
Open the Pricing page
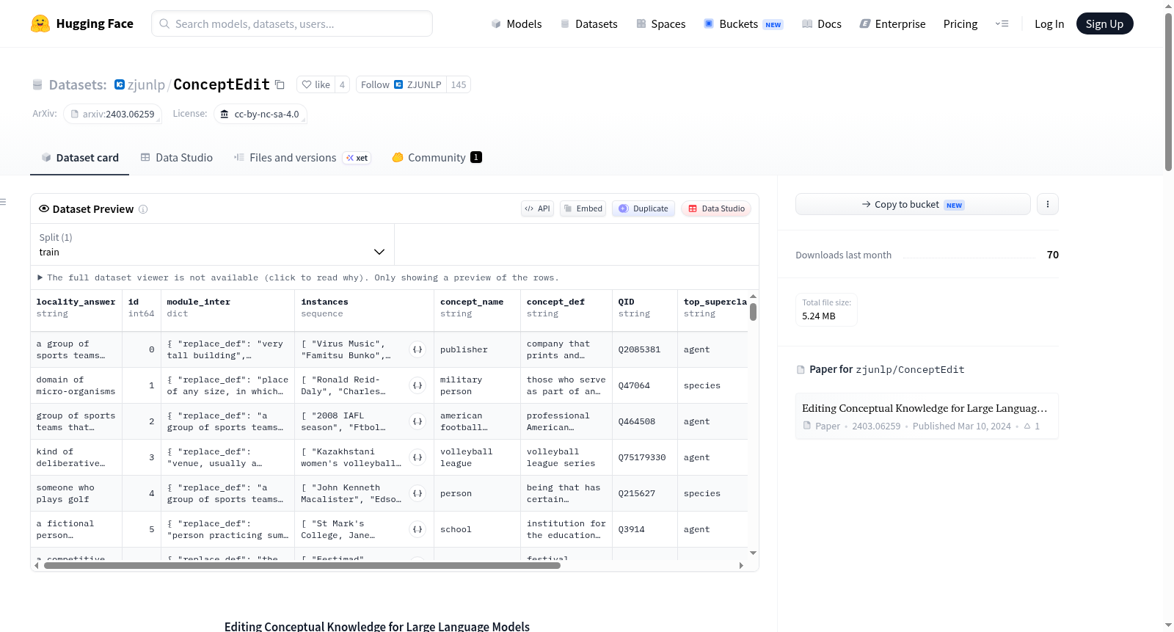tap(960, 23)
